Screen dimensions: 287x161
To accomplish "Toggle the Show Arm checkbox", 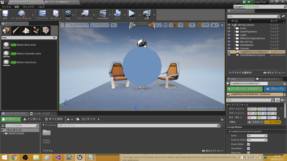I will pyautogui.click(x=248, y=153).
